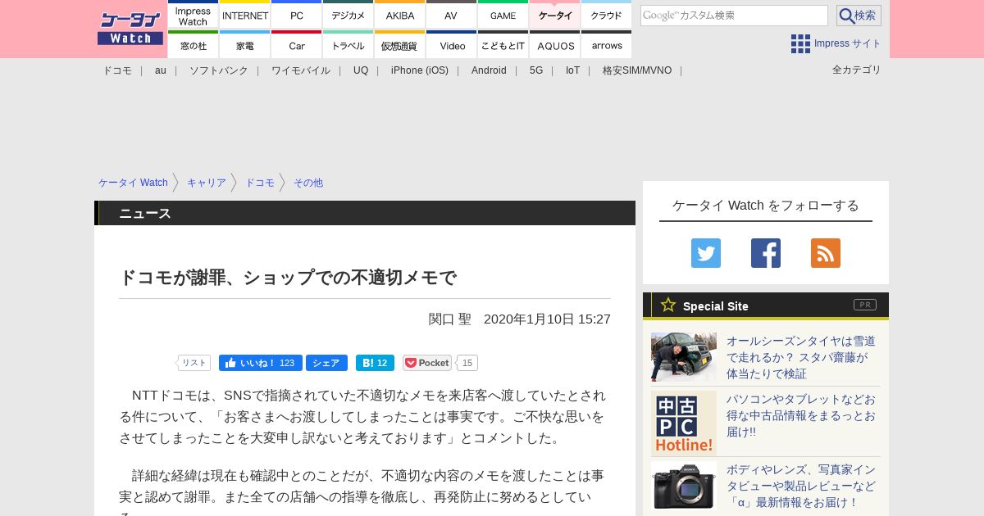
Task: Click ケータイ Watch breadcrumb link
Action: click(133, 183)
